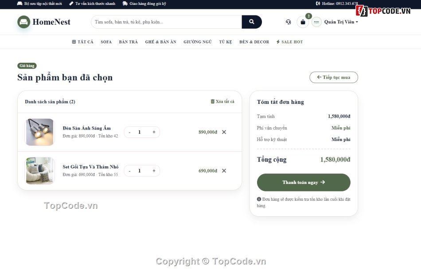Image resolution: width=421 pixels, height=275 pixels.
Task: Click the cart count badge 2
Action: (x=308, y=16)
